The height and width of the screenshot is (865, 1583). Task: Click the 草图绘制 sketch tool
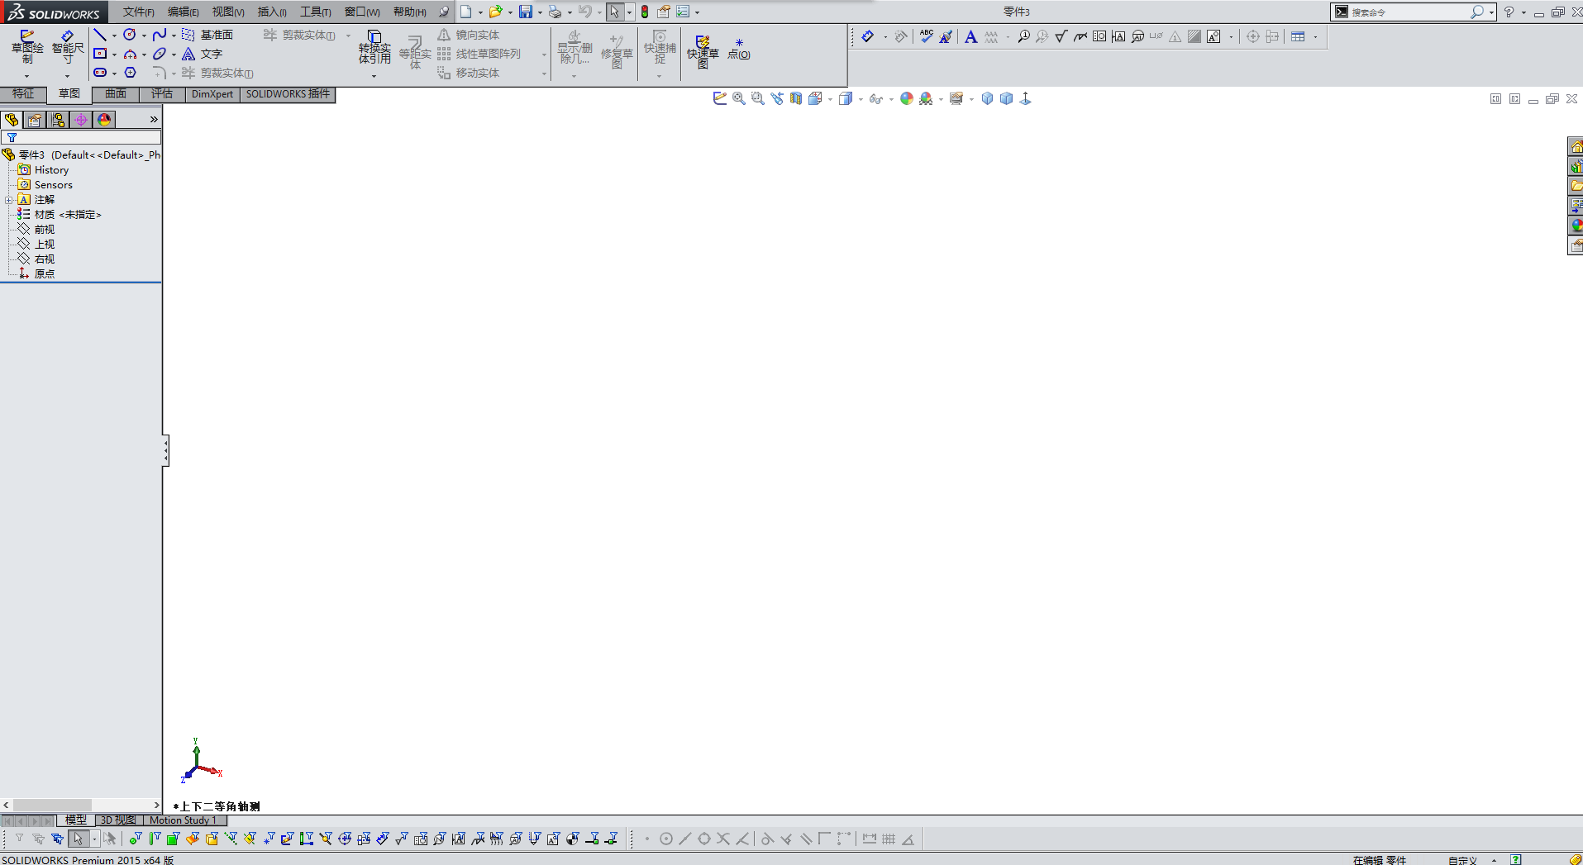(x=27, y=46)
